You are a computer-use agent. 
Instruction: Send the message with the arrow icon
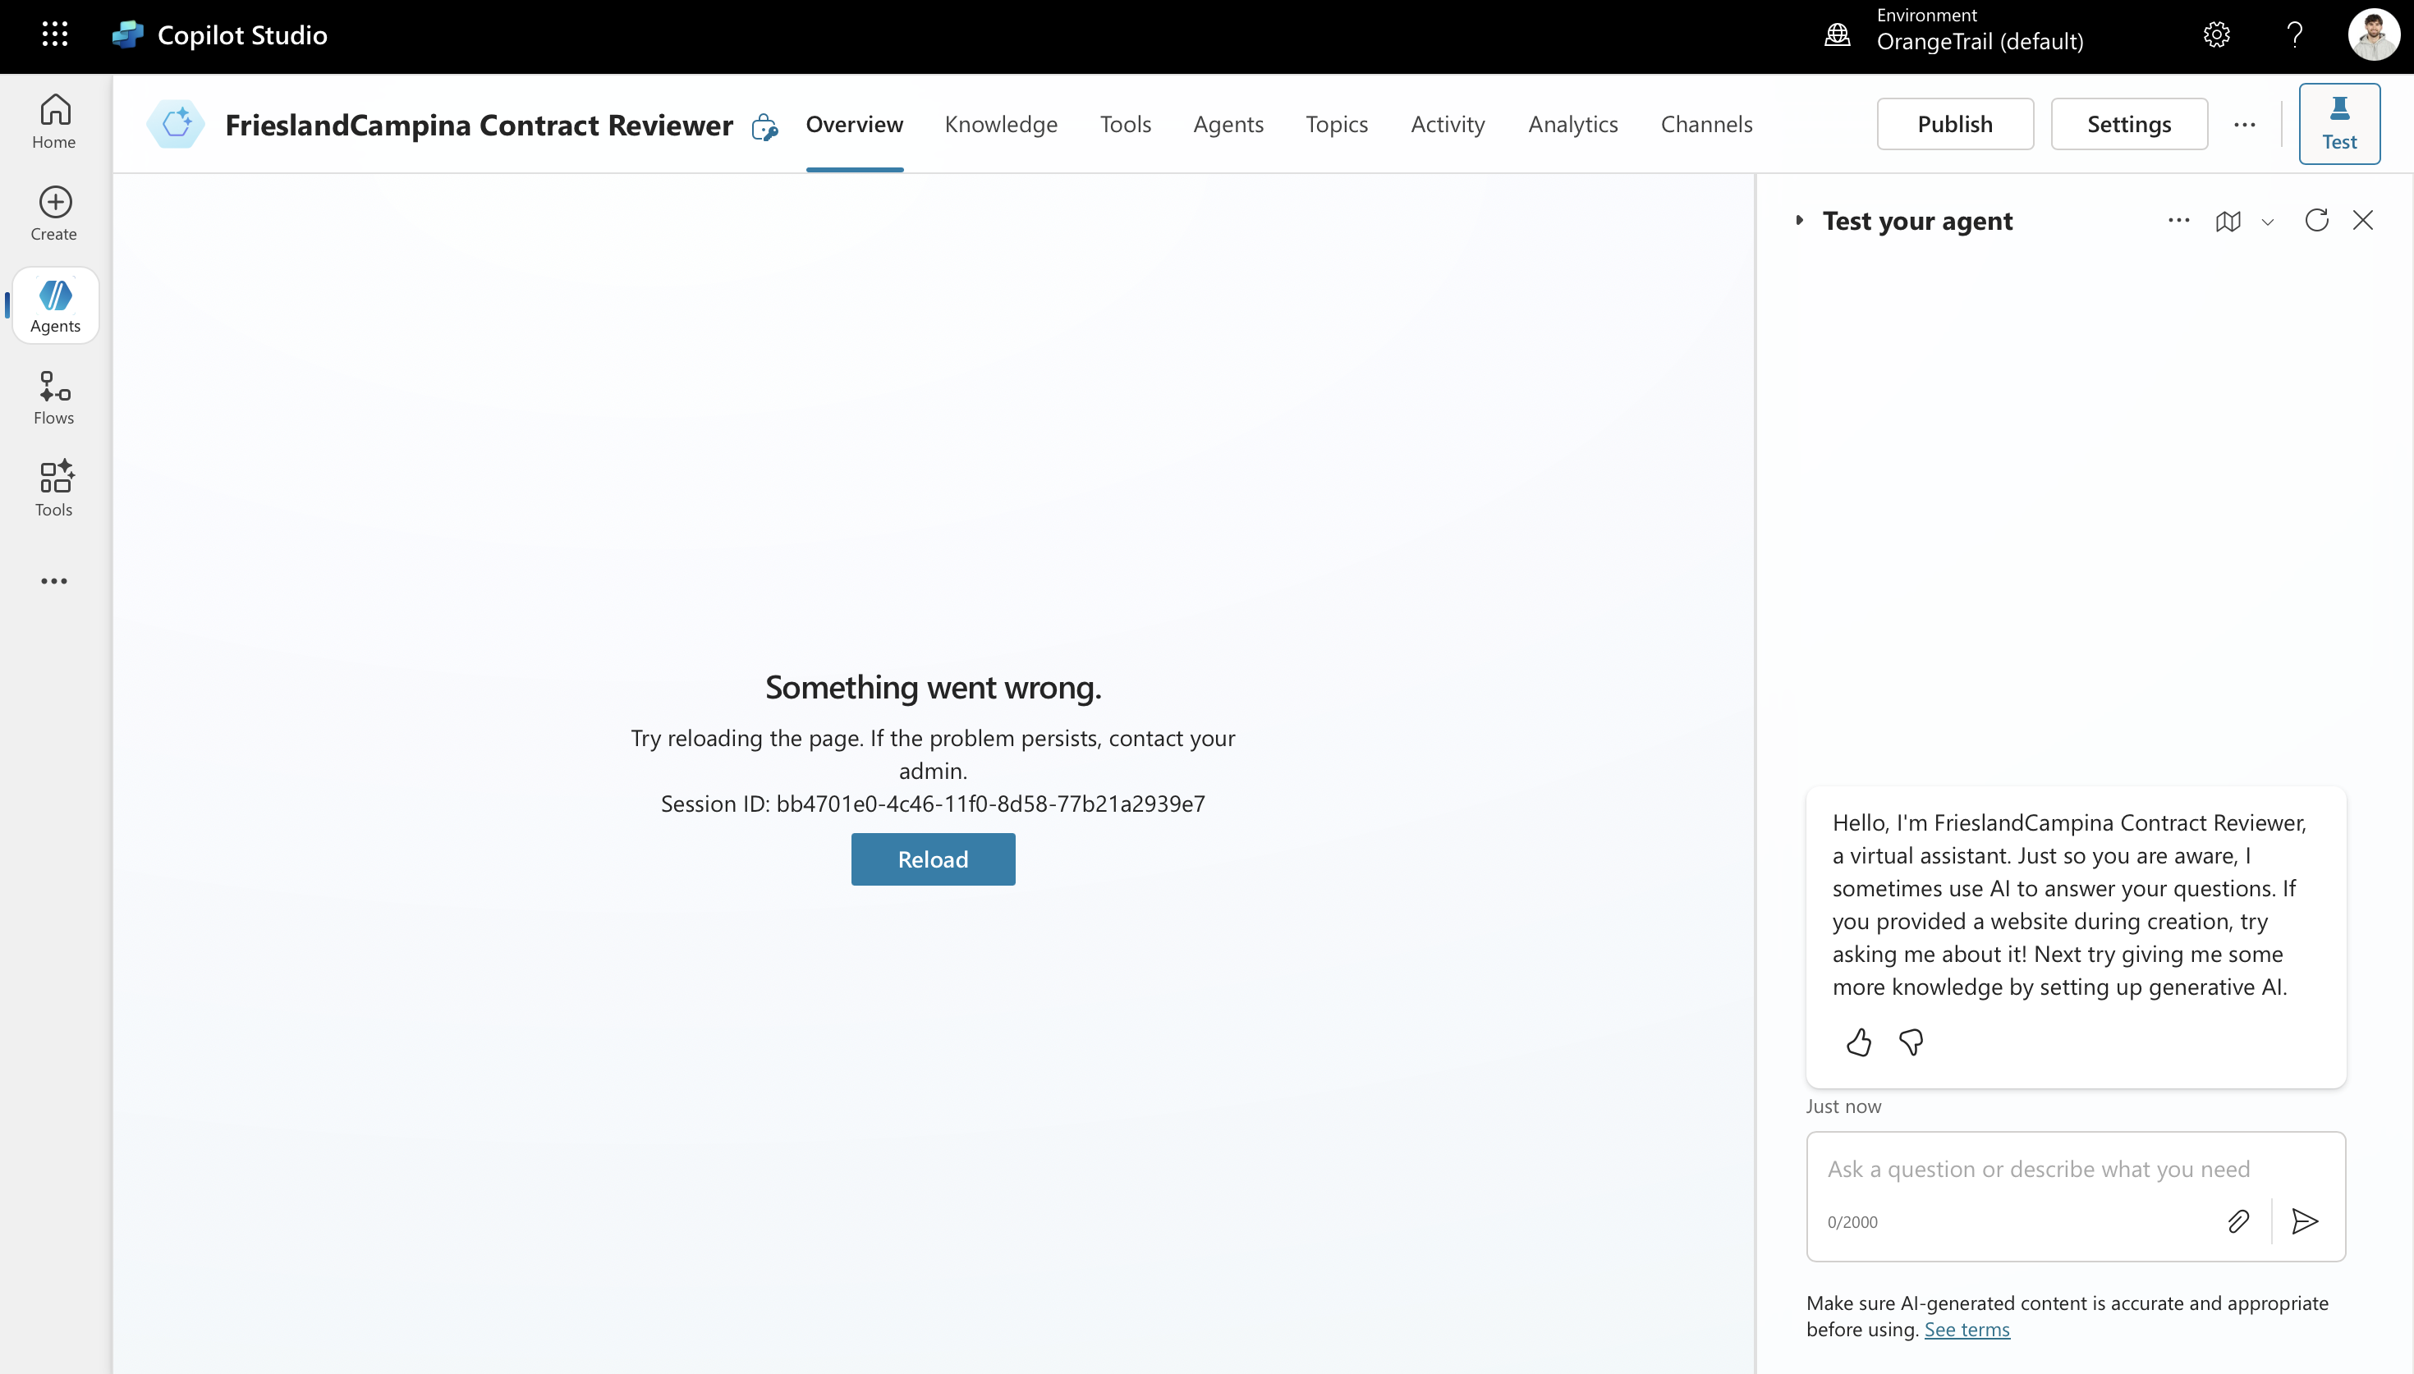tap(2306, 1221)
